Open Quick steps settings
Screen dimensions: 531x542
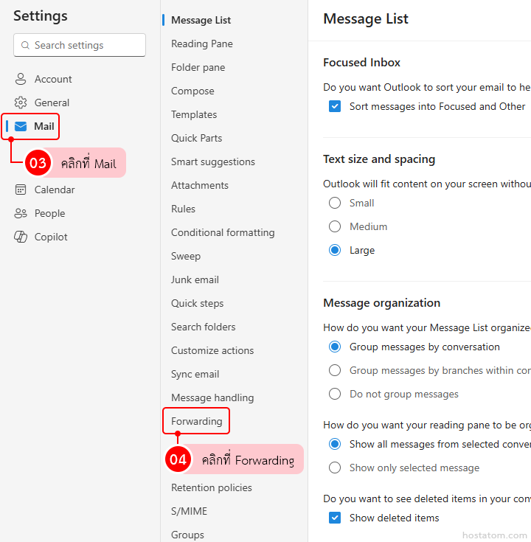click(x=198, y=303)
